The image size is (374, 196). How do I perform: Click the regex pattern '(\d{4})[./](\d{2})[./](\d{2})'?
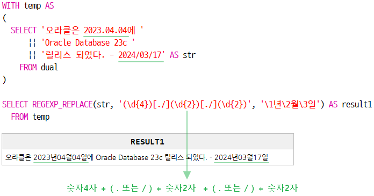[185, 104]
